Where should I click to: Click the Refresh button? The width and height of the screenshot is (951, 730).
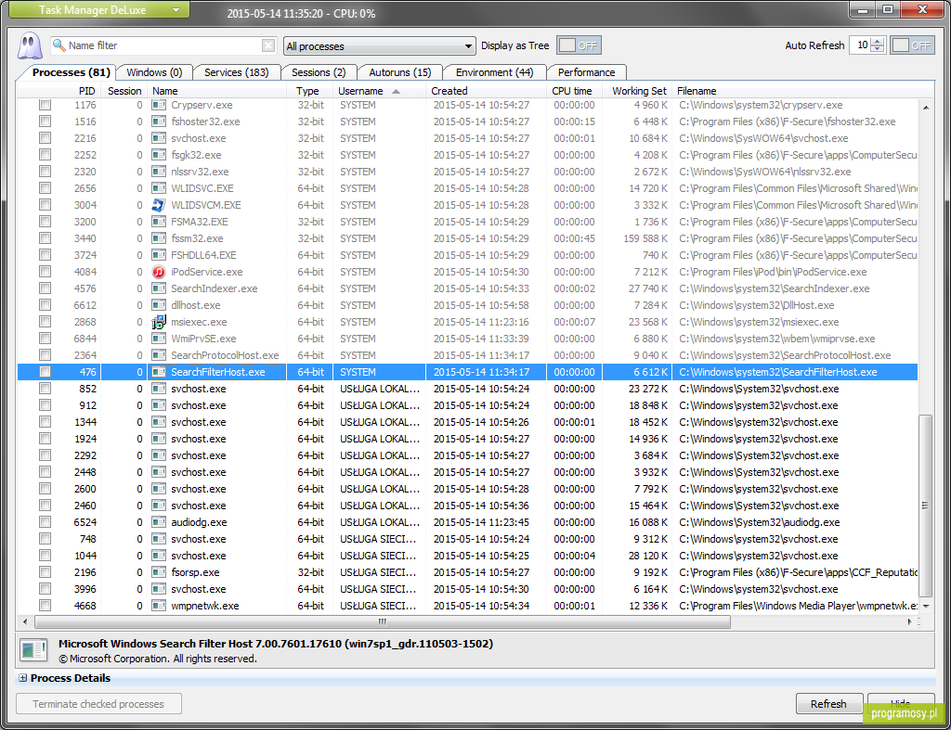(x=828, y=704)
